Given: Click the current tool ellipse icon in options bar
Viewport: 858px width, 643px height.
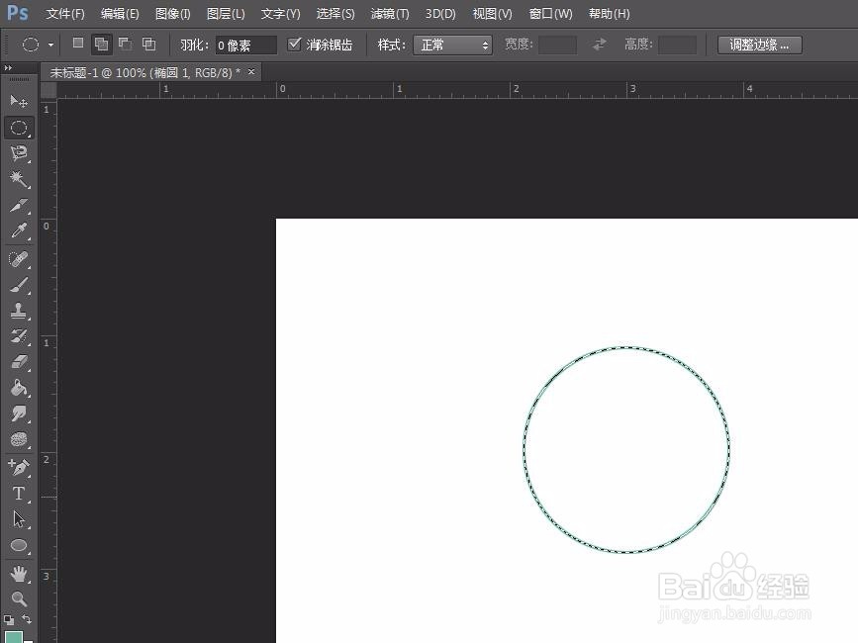Looking at the screenshot, I should click(x=31, y=45).
